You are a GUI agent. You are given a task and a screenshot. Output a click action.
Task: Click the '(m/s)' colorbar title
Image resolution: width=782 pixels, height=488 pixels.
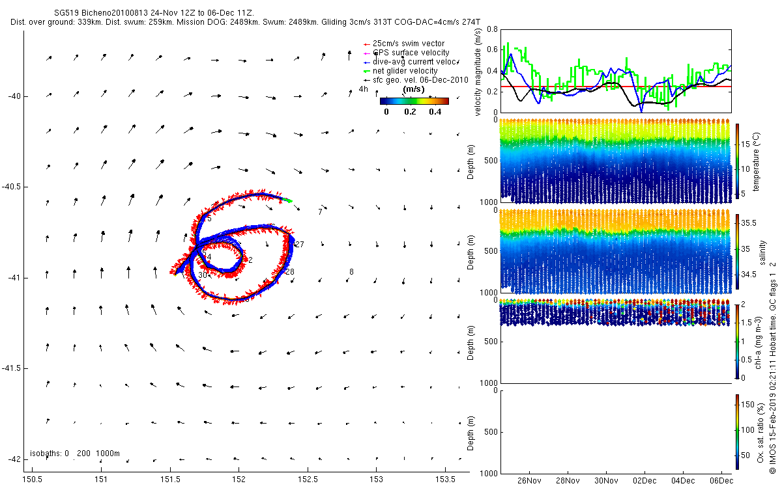414,88
